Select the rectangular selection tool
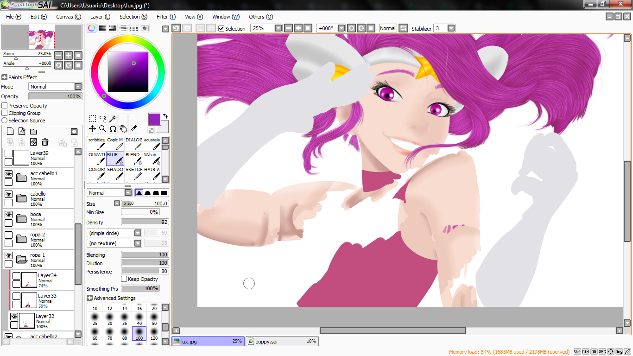This screenshot has height=356, width=633. [x=93, y=119]
